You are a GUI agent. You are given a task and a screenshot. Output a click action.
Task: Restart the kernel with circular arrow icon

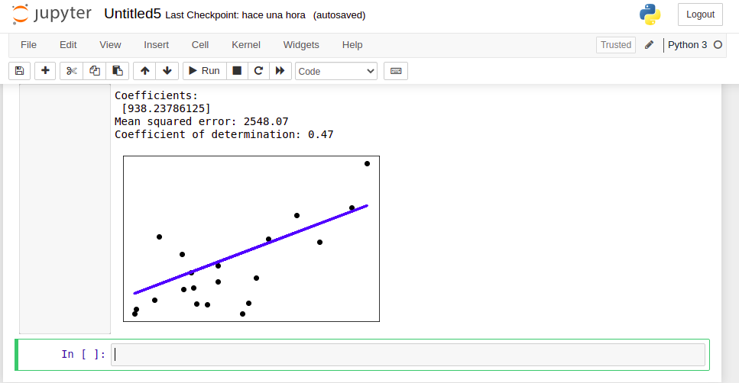258,71
